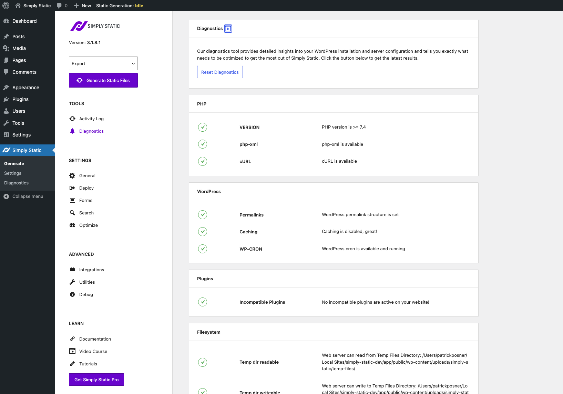
Task: Click 'php-xml is available' text
Action: [x=342, y=144]
